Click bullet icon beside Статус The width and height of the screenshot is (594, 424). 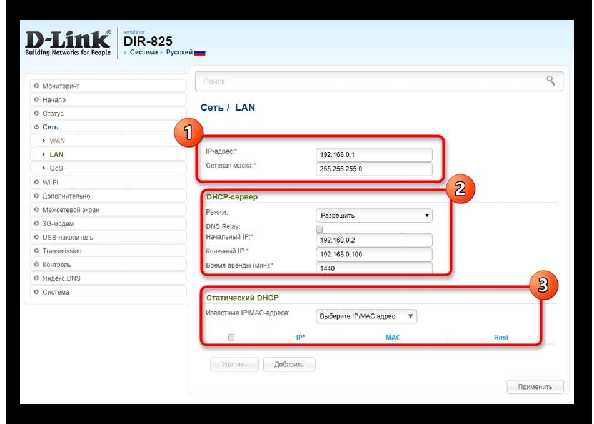click(x=36, y=113)
